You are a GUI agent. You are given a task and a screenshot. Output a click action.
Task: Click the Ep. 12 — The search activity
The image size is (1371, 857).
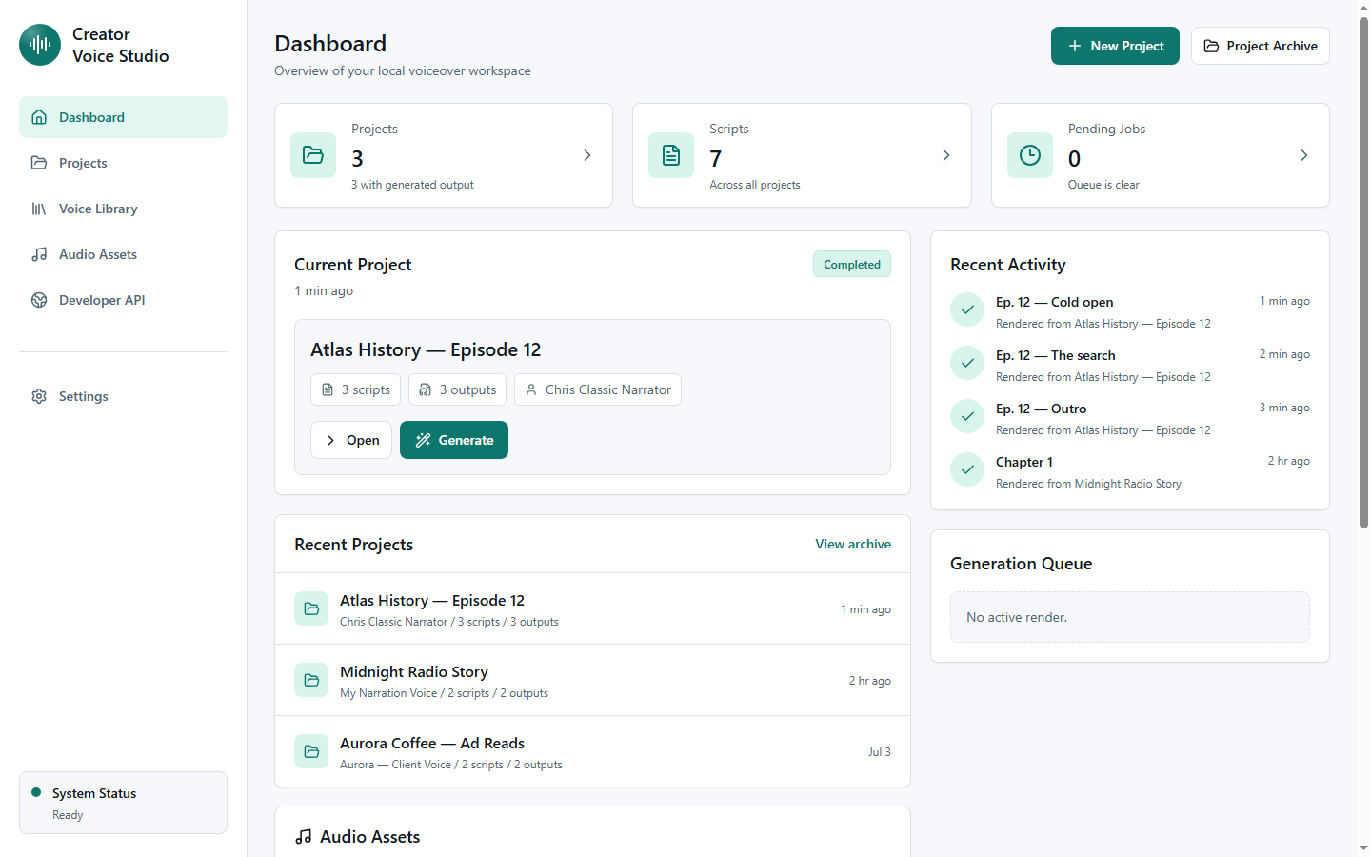point(1130,365)
